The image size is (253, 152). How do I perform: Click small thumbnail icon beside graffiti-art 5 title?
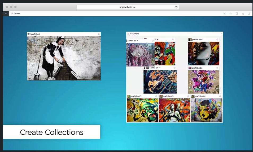tap(161, 96)
